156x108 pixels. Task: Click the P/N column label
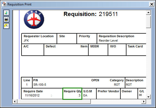(x=36, y=80)
